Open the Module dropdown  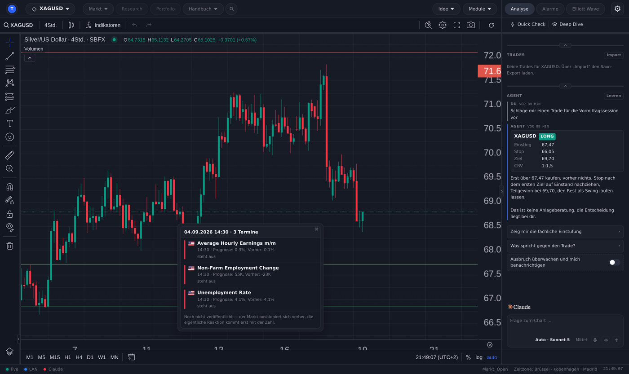point(480,9)
